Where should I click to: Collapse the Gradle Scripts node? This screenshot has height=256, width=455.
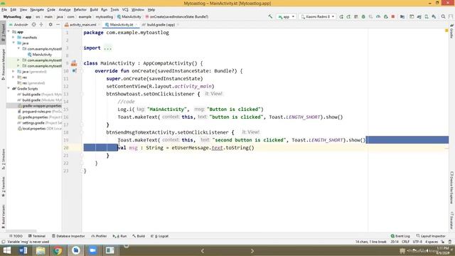click(9, 88)
